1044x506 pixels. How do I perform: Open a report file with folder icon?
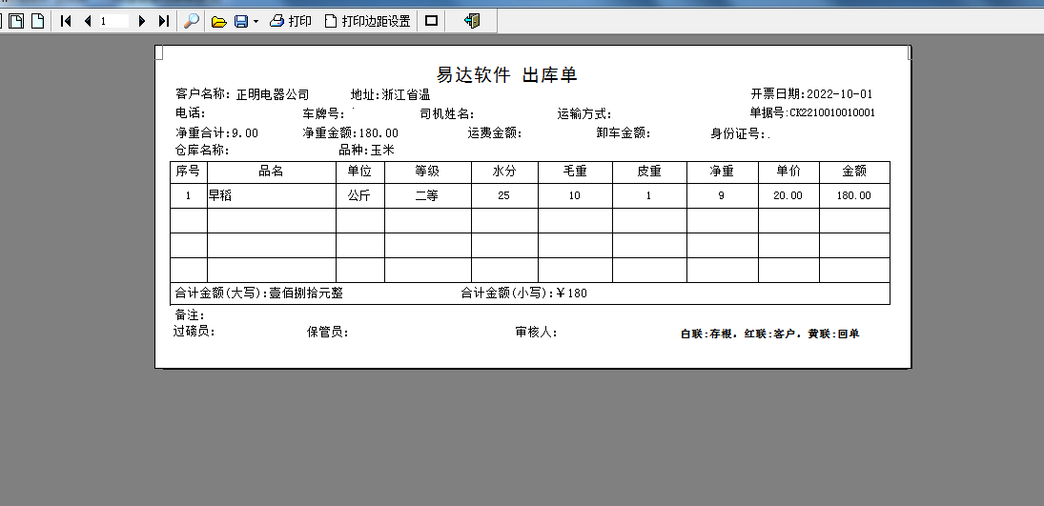pyautogui.click(x=219, y=21)
